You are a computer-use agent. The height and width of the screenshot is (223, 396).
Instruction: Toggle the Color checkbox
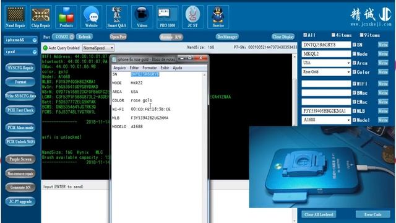point(355,72)
